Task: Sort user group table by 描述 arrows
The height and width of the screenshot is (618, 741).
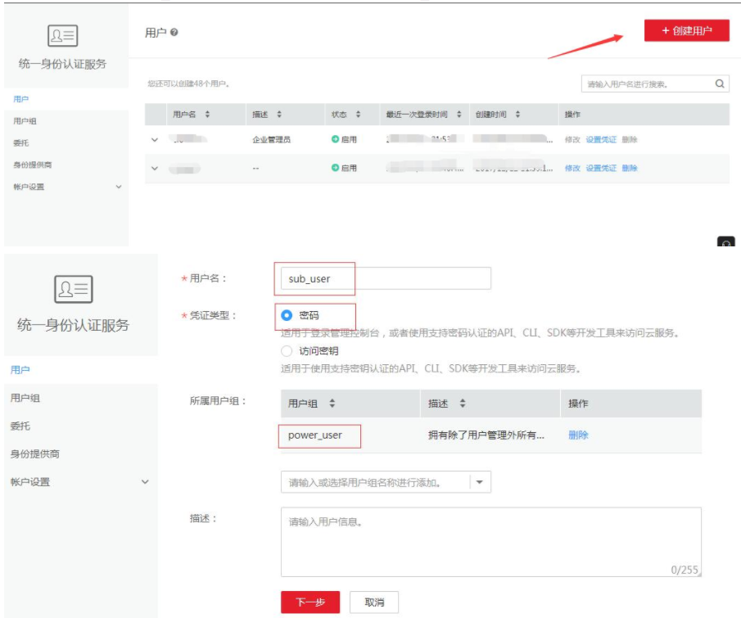Action: click(463, 403)
